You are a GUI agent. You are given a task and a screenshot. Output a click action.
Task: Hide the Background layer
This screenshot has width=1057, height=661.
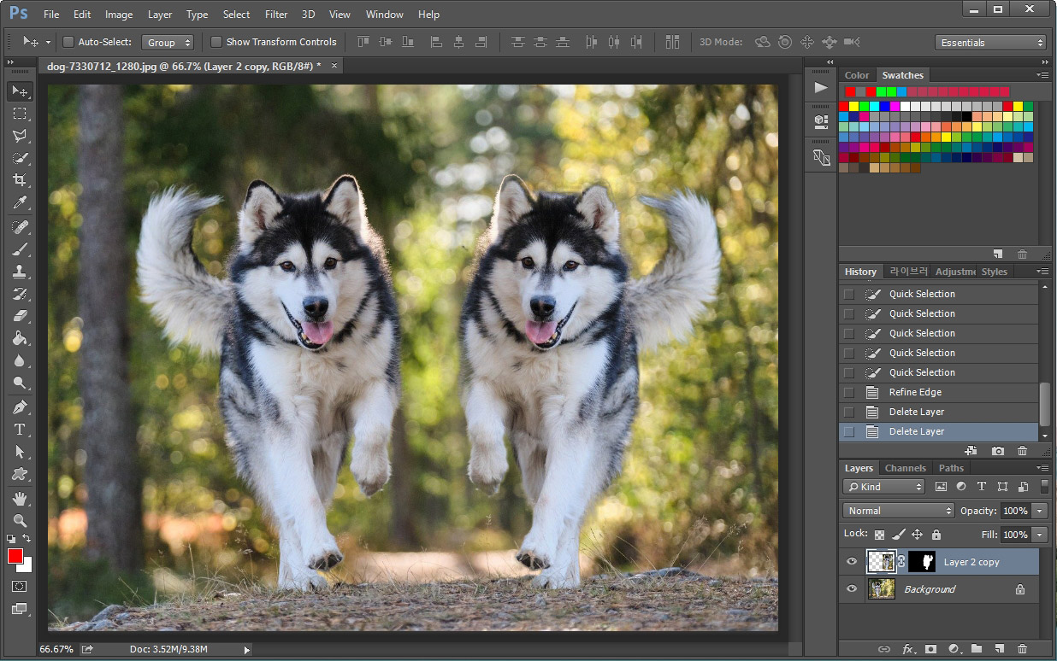pos(852,589)
